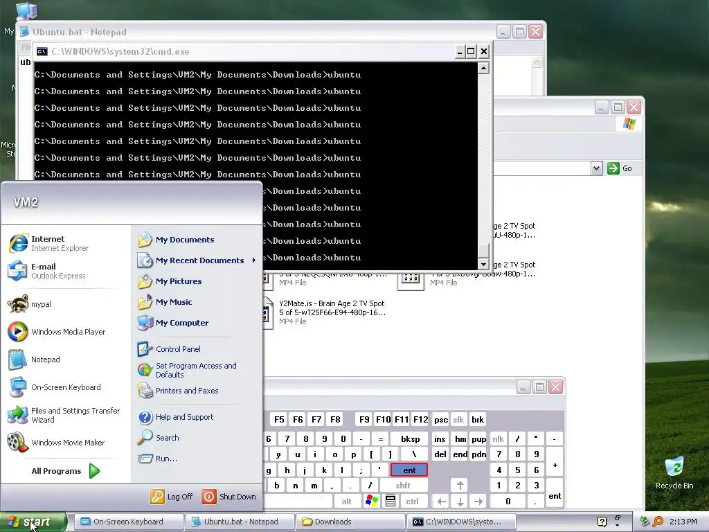The image size is (709, 532).
Task: Open Notepad from Start menu
Action: [x=35, y=360]
